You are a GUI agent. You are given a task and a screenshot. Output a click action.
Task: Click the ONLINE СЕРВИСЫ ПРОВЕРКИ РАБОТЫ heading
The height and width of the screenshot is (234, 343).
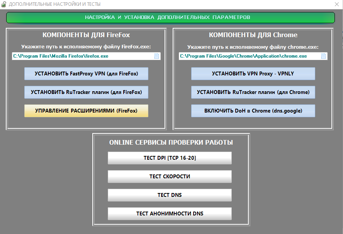[171, 142]
